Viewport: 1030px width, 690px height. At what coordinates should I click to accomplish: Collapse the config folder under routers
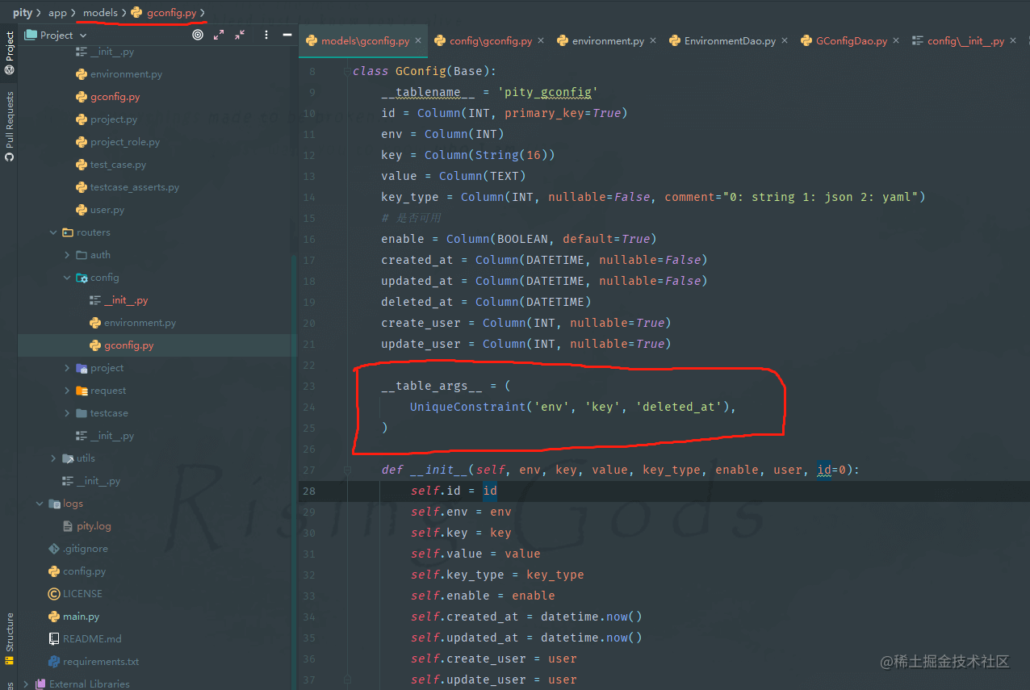(67, 278)
